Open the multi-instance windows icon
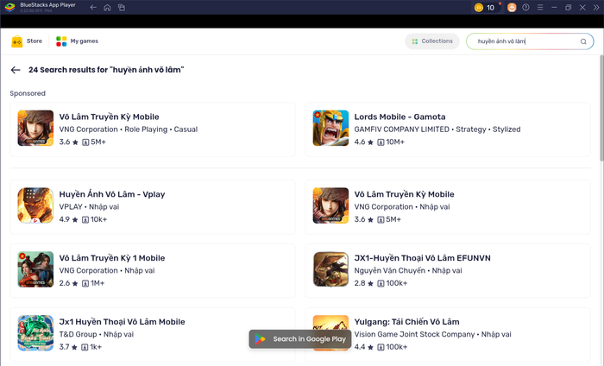Image resolution: width=604 pixels, height=366 pixels. pos(122,7)
